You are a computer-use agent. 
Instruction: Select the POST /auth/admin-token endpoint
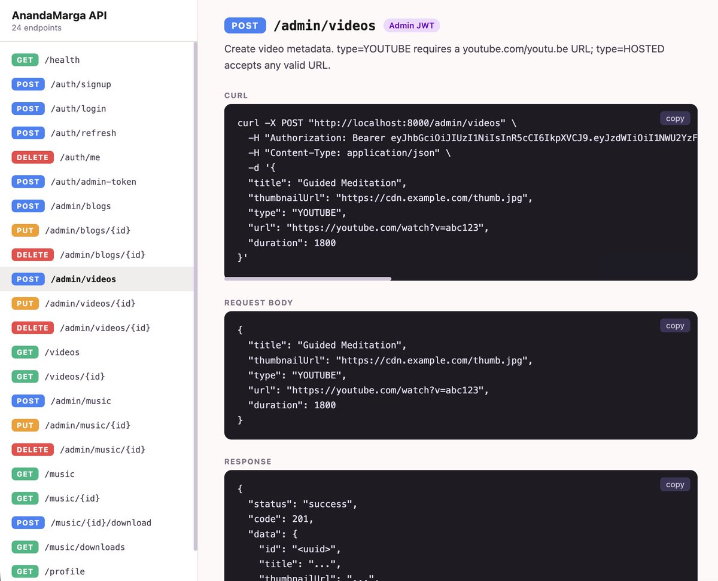coord(96,182)
